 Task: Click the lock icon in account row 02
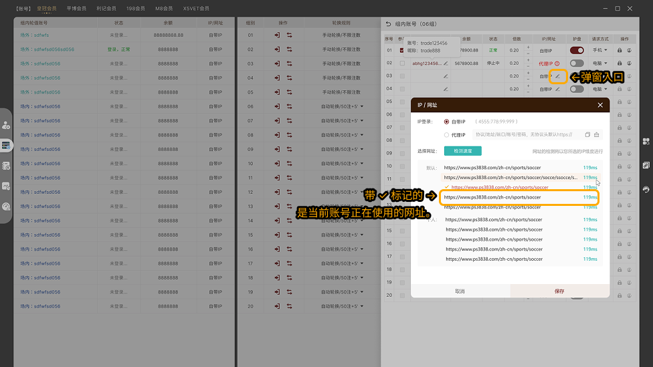(x=620, y=64)
